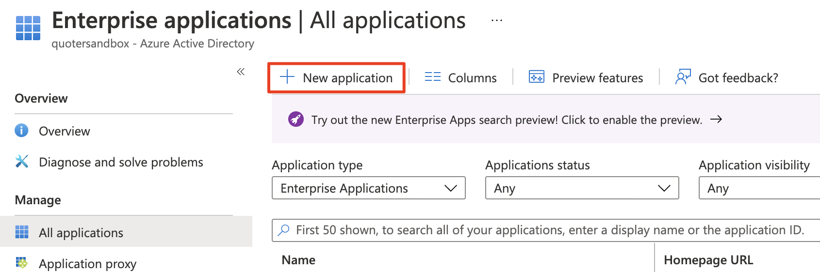The width and height of the screenshot is (820, 272).
Task: Click the arrow on the preview banner
Action: 716,119
